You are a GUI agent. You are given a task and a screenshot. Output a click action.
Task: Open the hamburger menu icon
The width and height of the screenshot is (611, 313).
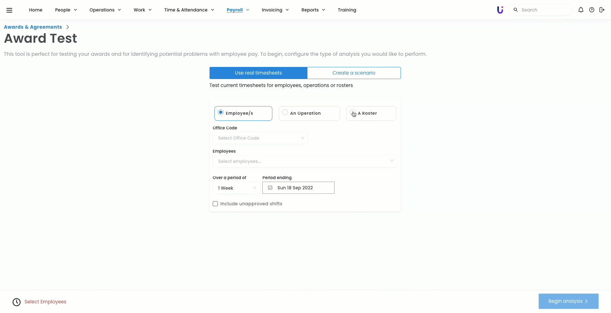tap(9, 10)
